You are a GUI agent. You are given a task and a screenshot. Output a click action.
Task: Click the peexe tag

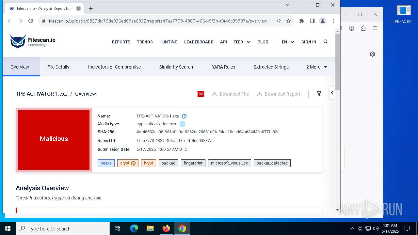click(x=106, y=163)
